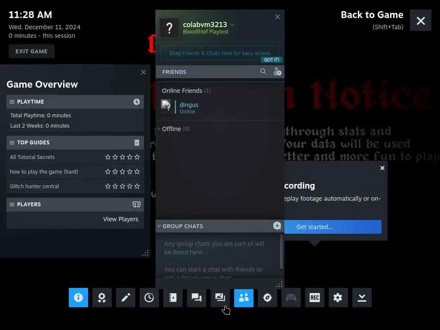Open the Controller settings toolbar icon
This screenshot has height=330, width=440.
pos(291,297)
